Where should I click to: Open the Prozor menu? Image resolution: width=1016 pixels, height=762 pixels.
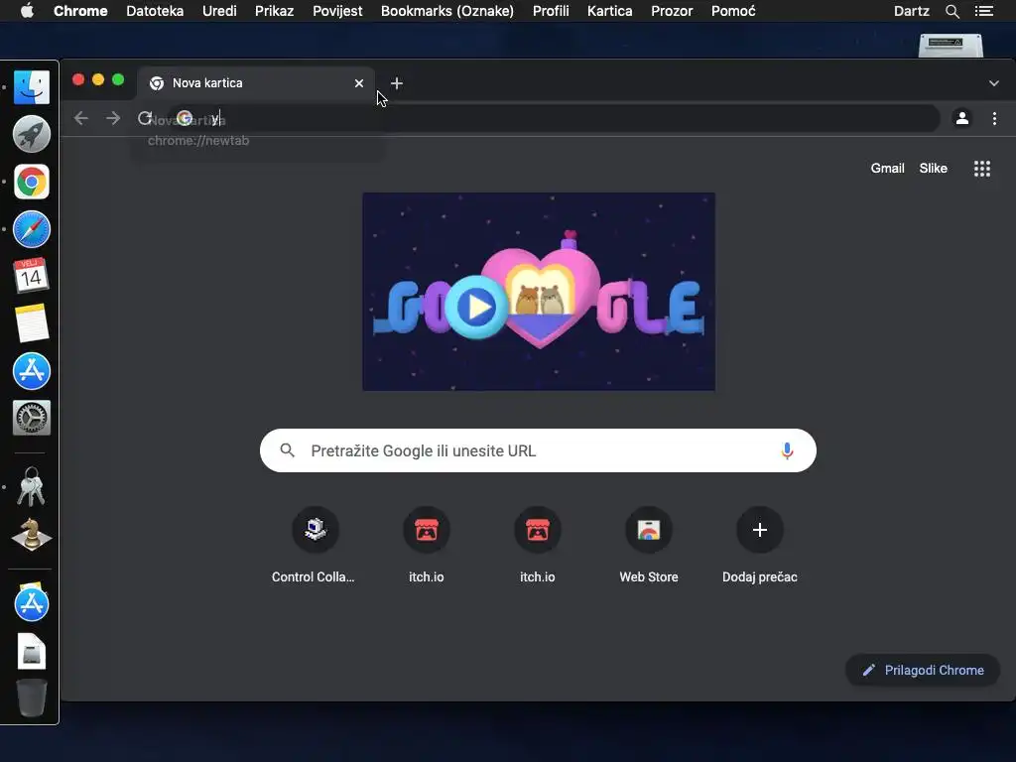672,11
